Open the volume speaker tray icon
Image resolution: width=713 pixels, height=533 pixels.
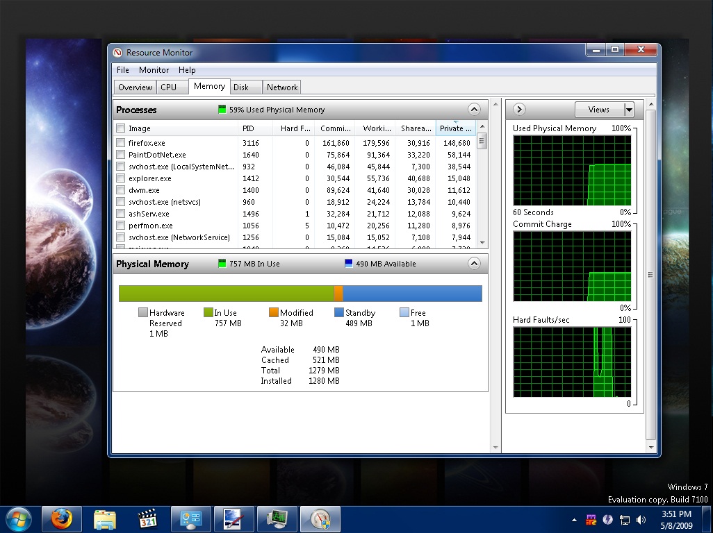641,520
